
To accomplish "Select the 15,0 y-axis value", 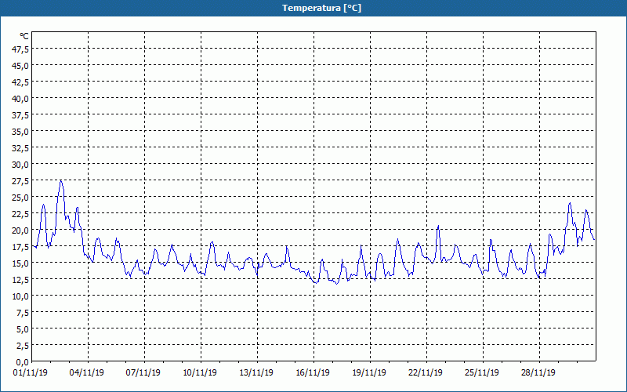I will 21,263.
